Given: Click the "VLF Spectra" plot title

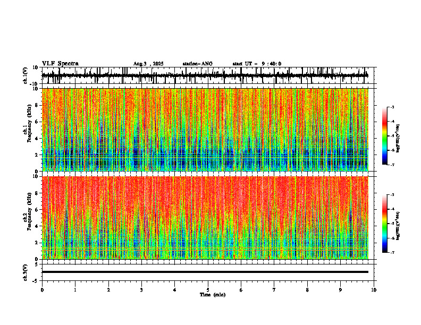Looking at the screenshot, I should tap(60, 64).
